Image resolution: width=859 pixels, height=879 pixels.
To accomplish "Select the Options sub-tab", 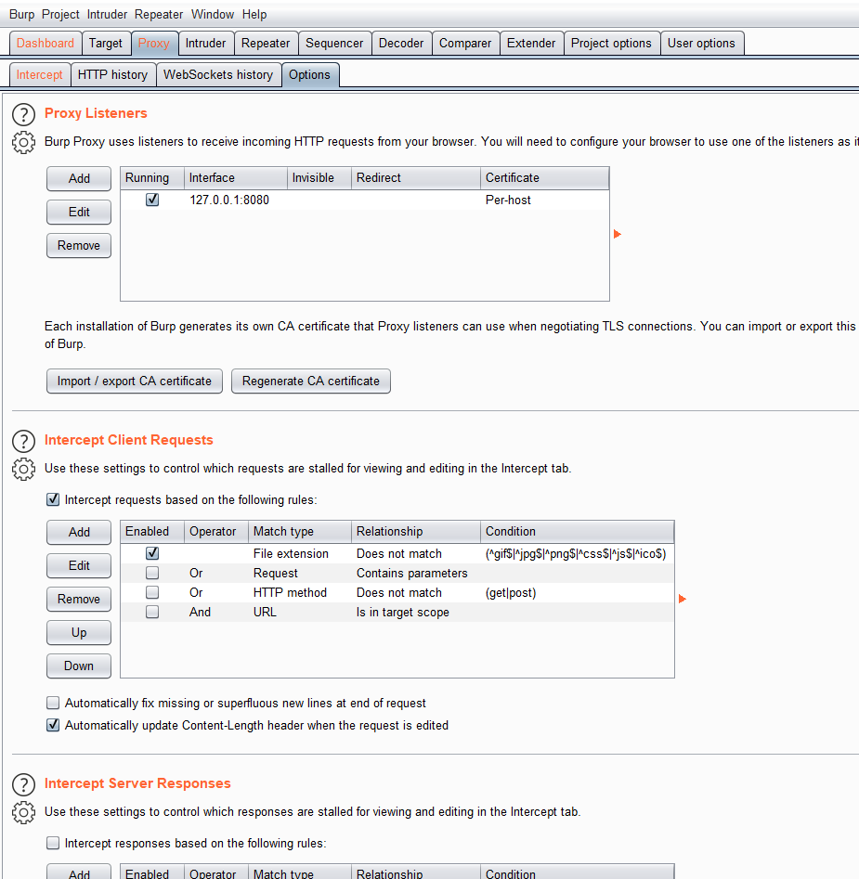I will pyautogui.click(x=309, y=74).
